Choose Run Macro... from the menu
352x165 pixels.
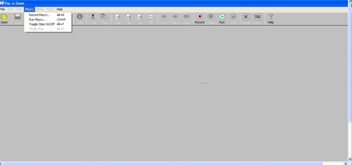click(x=48, y=19)
